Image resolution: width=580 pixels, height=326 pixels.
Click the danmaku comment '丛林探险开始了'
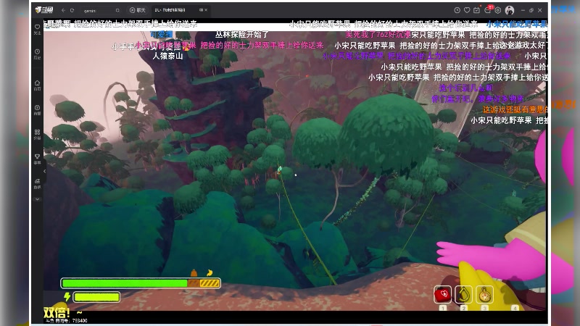(242, 34)
